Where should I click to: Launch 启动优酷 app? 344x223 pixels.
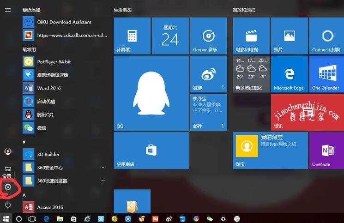(x=66, y=101)
